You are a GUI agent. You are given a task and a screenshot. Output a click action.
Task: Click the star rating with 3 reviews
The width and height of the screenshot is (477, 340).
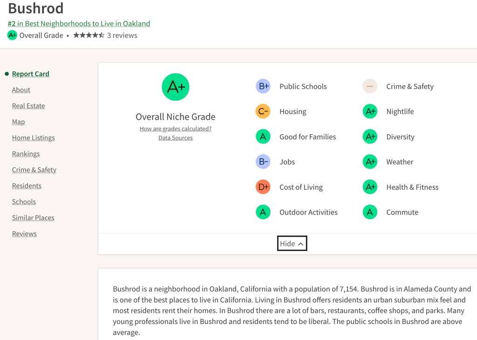[x=105, y=35]
